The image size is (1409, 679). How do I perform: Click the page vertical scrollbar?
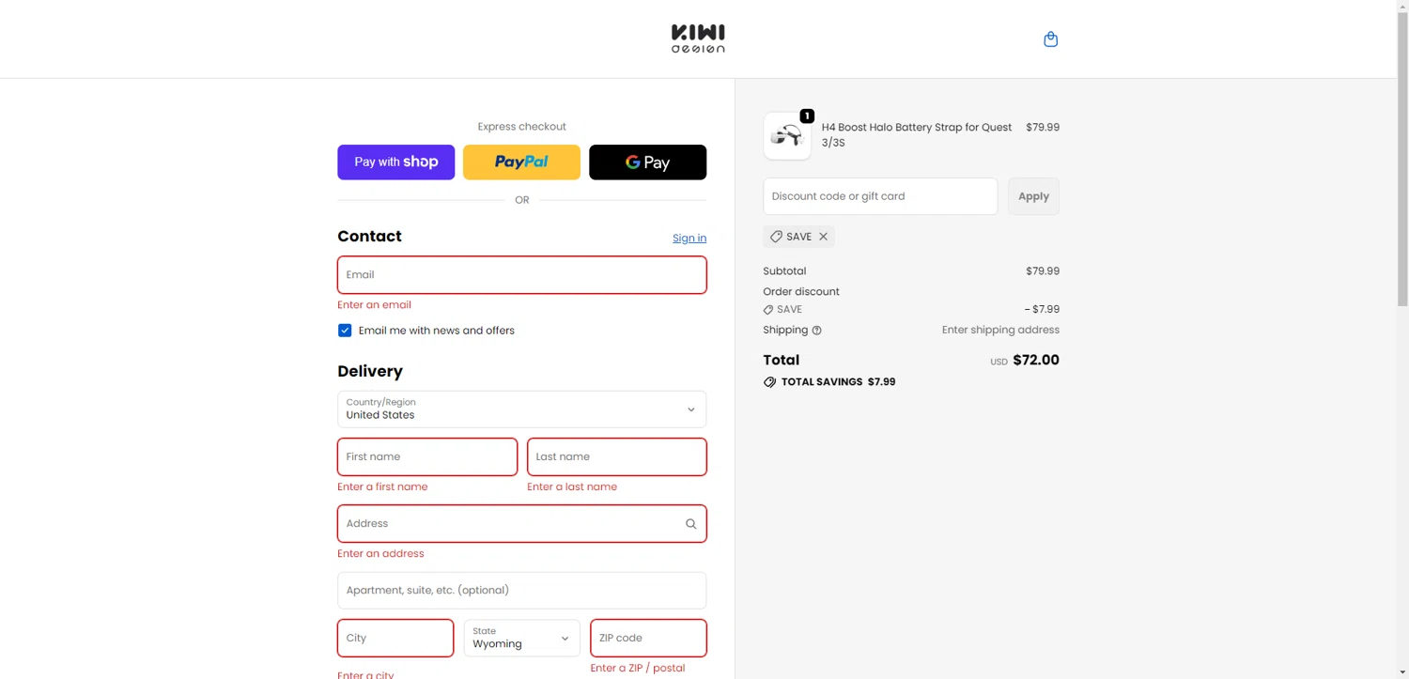click(x=1402, y=160)
